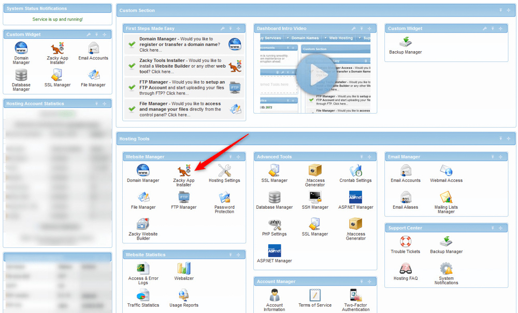Open SSH Manager
This screenshot has height=313, width=518.
pos(315,199)
